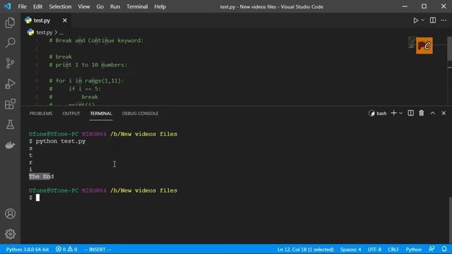Open the View menu
The height and width of the screenshot is (254, 452).
coord(83,6)
